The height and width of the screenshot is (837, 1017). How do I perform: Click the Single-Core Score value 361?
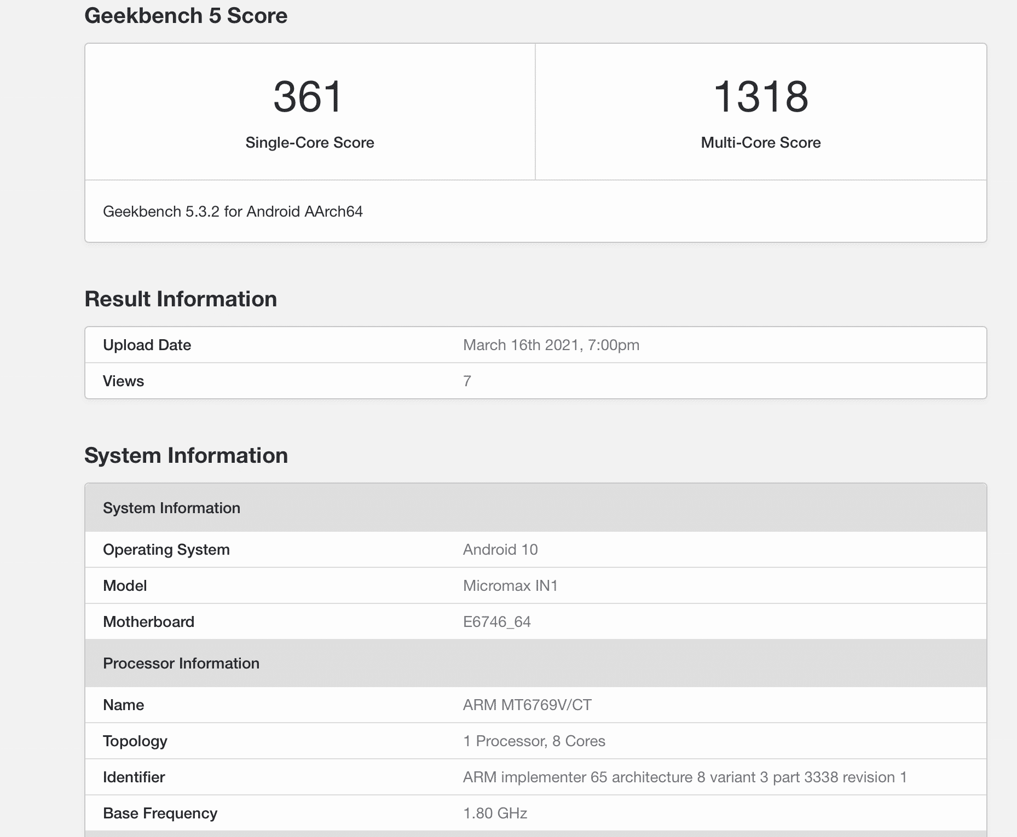(309, 97)
